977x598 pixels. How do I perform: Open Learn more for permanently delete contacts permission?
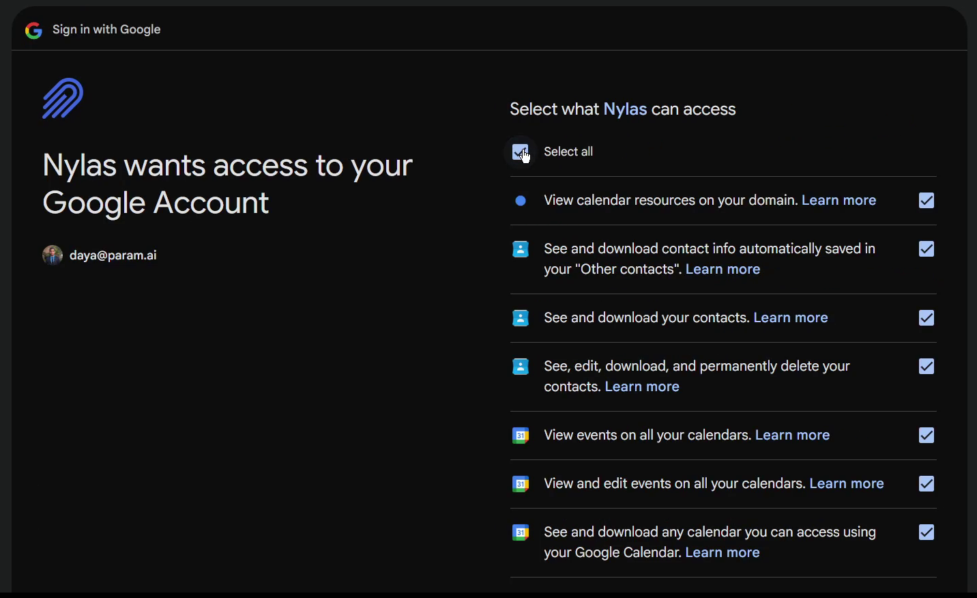[642, 387]
